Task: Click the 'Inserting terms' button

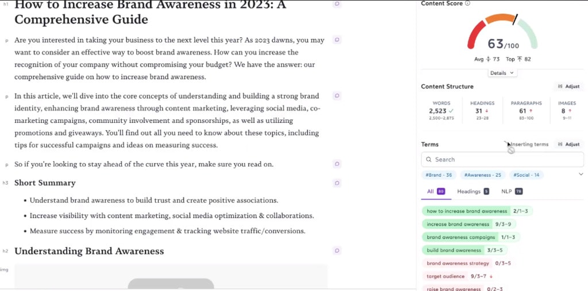Action: click(528, 145)
